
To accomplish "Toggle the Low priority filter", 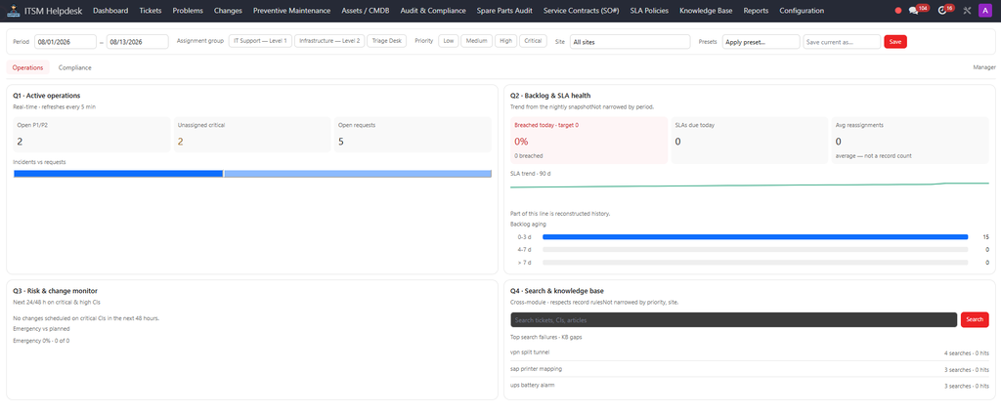I will point(449,41).
